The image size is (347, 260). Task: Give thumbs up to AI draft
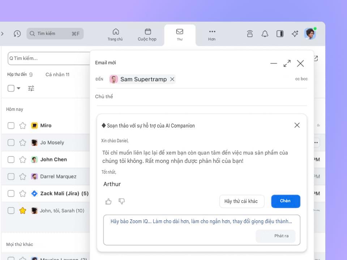coord(108,201)
